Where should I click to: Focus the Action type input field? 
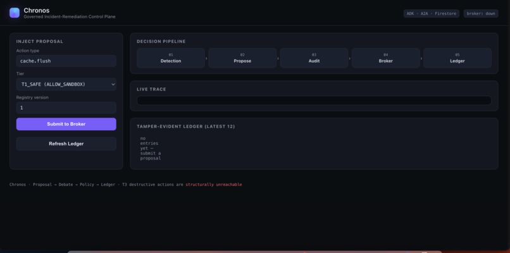pos(66,61)
